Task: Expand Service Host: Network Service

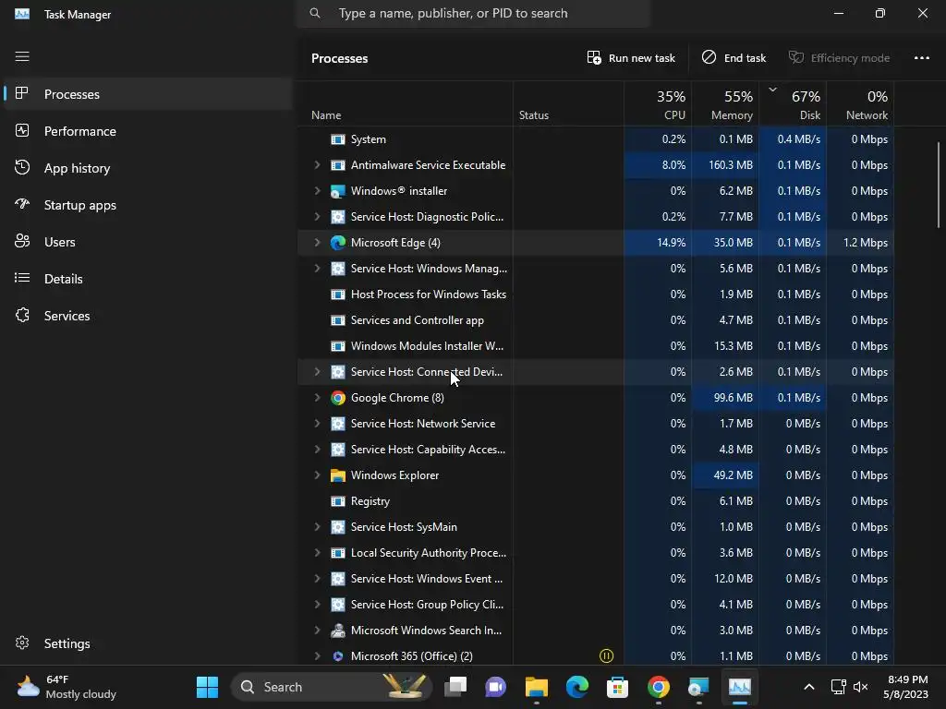Action: click(x=317, y=423)
